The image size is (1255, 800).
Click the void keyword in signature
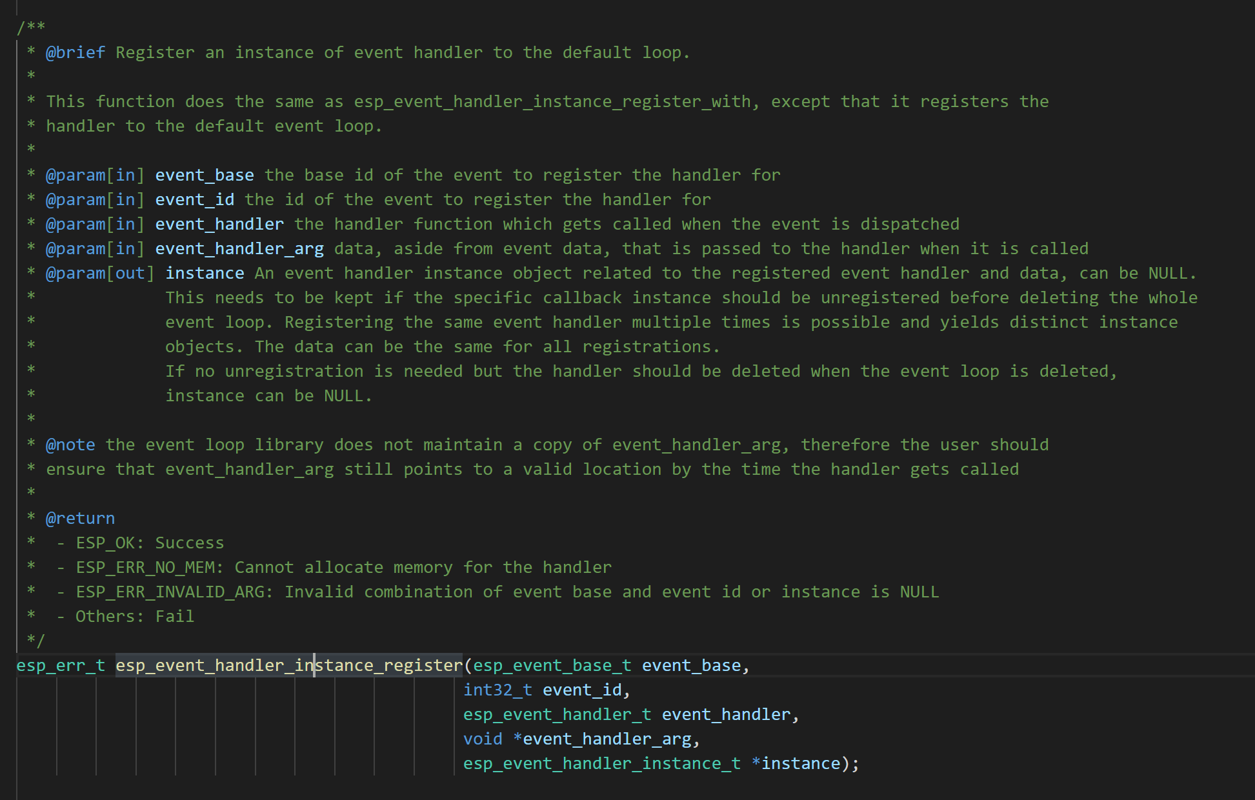(482, 739)
